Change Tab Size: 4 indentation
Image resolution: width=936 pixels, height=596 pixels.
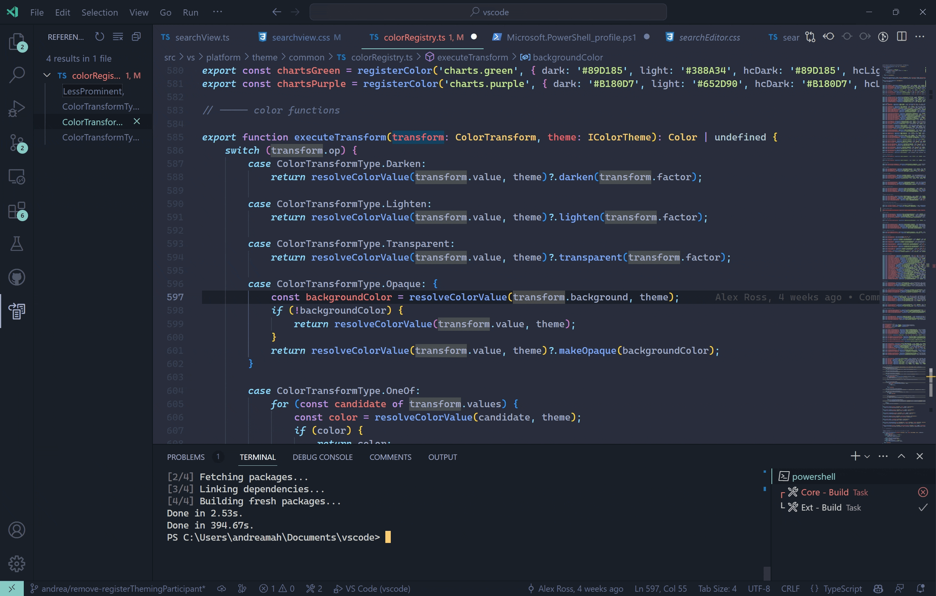click(717, 589)
